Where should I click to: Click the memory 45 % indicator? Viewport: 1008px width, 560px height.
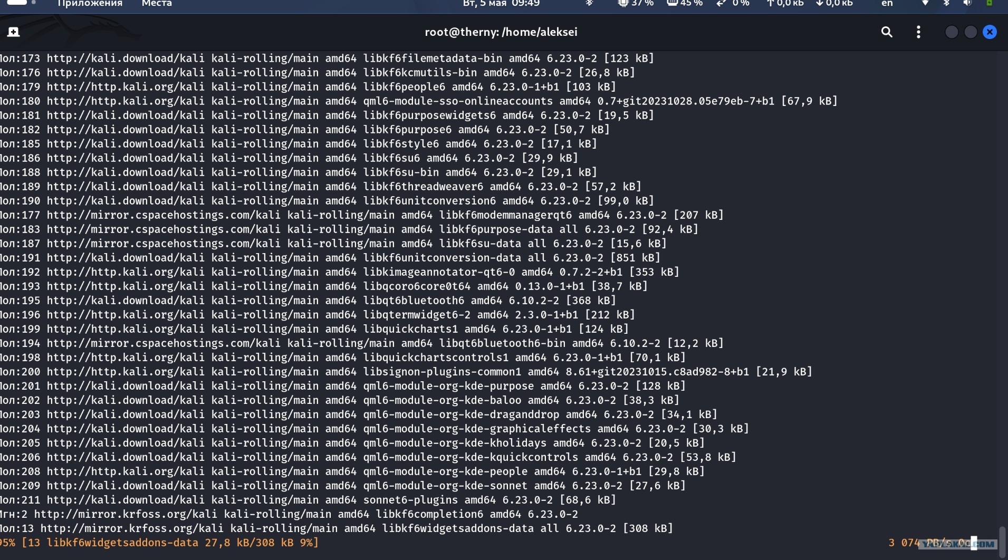point(685,4)
